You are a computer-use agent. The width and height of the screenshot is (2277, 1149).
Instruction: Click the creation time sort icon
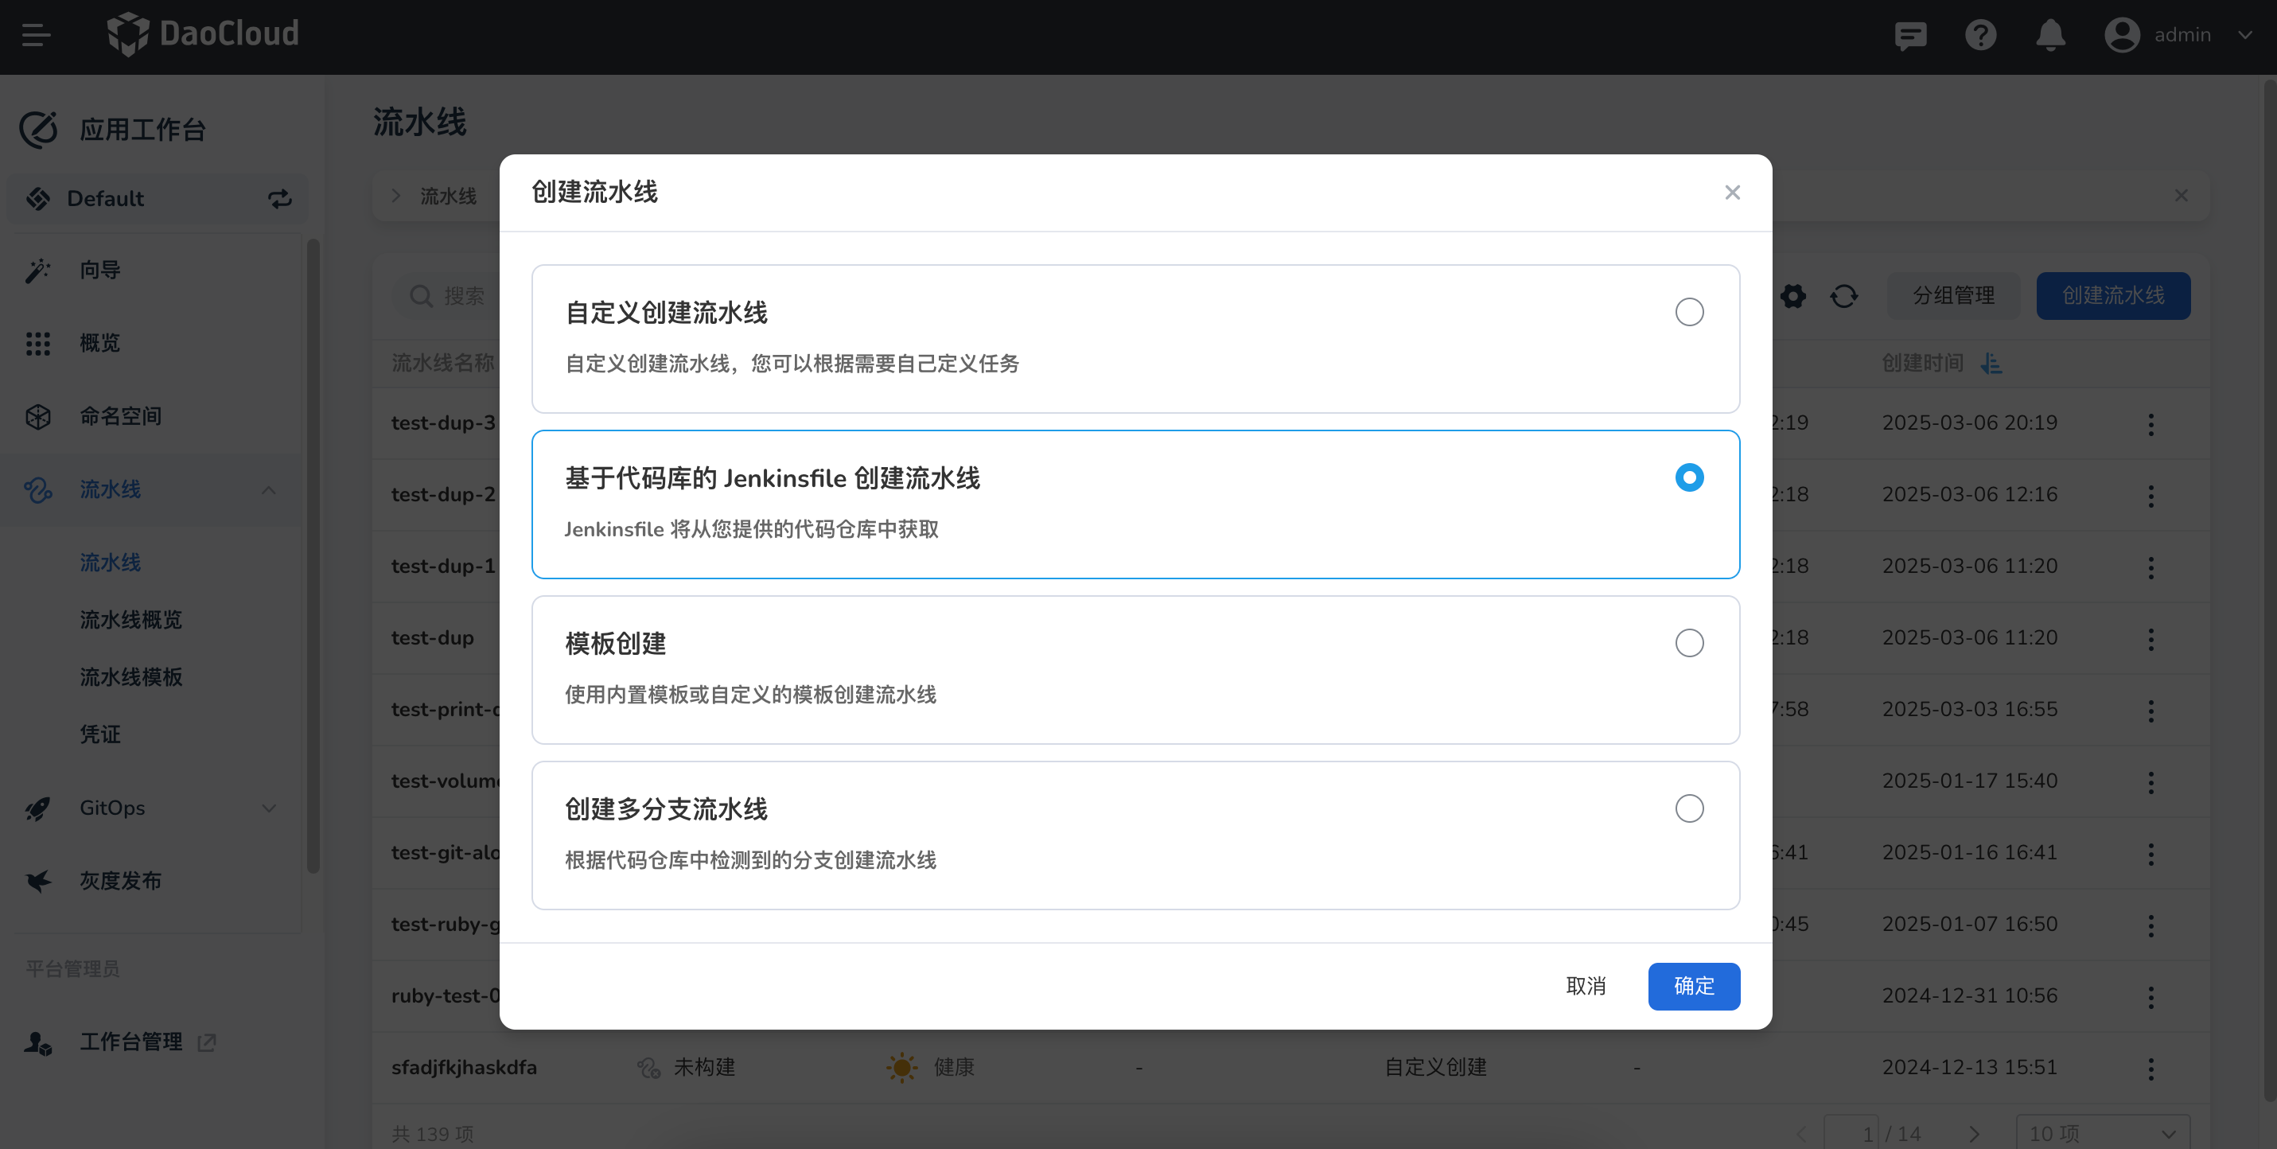tap(1991, 364)
